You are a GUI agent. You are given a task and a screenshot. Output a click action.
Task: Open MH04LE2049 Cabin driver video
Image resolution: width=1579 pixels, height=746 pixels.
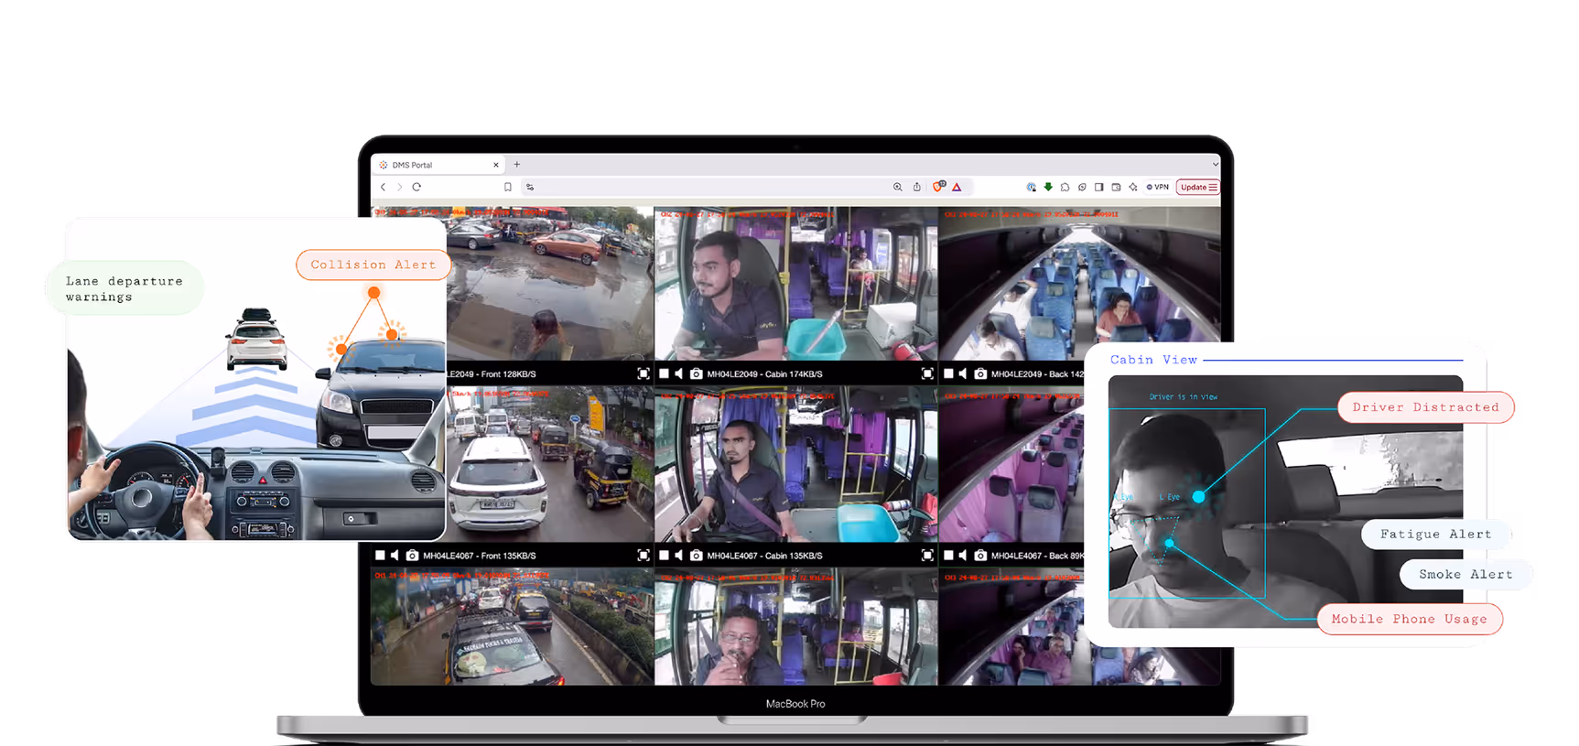(x=796, y=284)
